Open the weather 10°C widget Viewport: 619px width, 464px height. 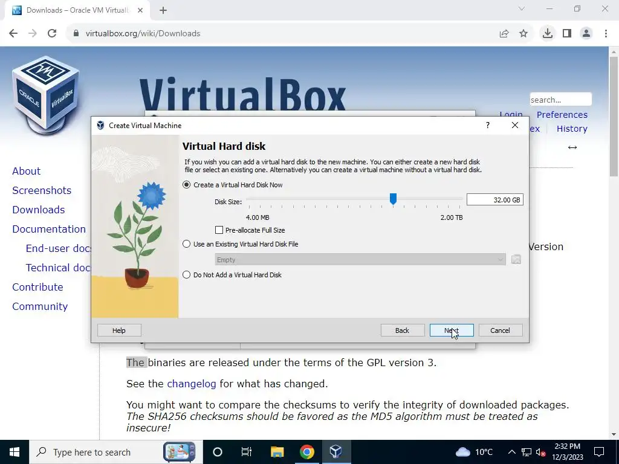[x=475, y=452]
